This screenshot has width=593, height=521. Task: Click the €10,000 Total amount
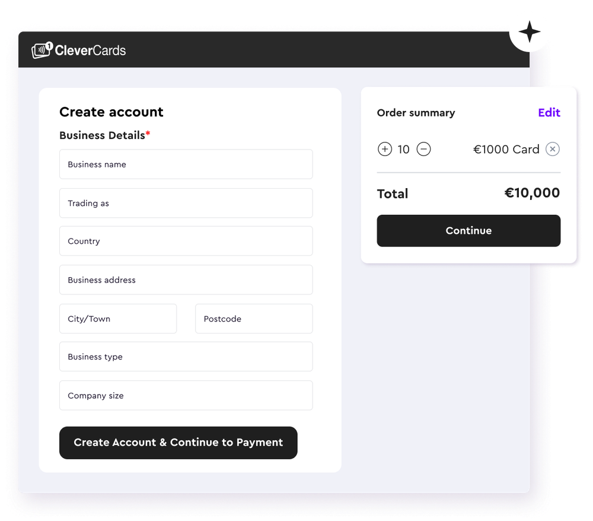pyautogui.click(x=531, y=193)
